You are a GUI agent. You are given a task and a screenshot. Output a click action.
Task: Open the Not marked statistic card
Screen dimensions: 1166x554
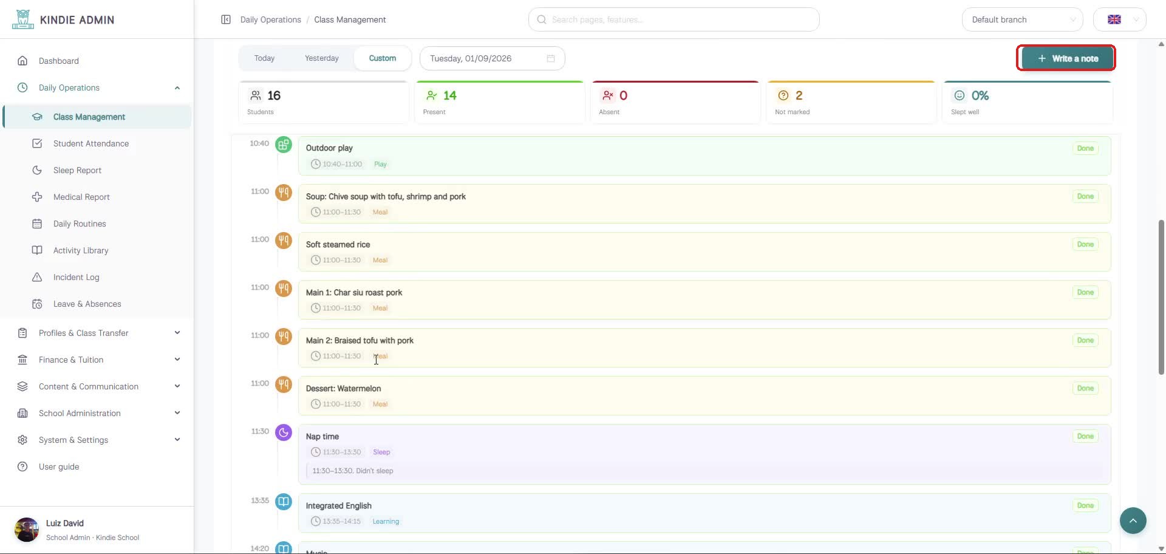click(851, 102)
